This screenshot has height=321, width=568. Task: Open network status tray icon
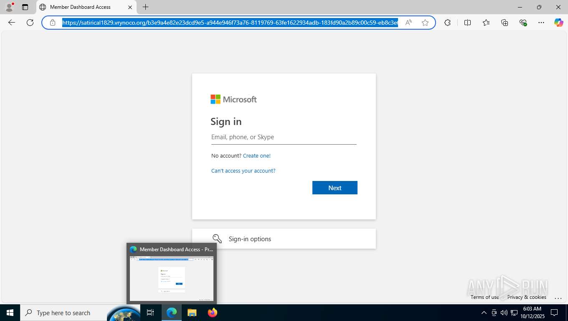coord(514,313)
